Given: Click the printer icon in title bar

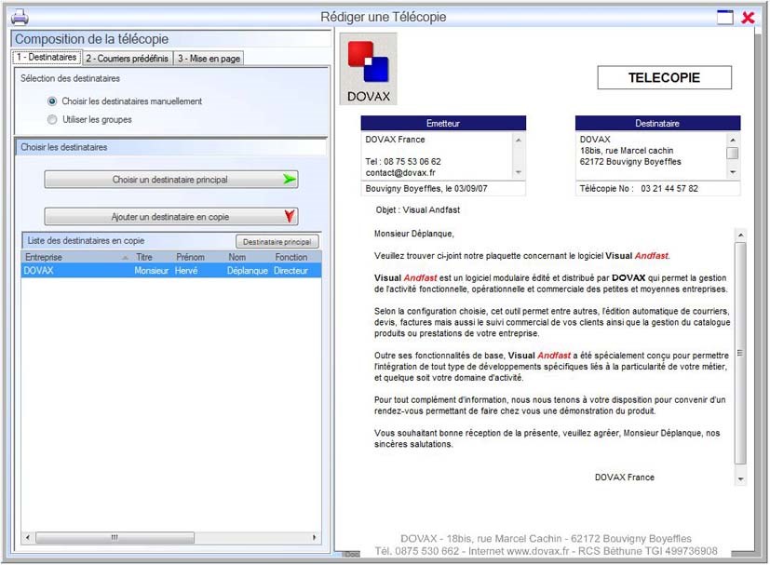Looking at the screenshot, I should point(20,18).
